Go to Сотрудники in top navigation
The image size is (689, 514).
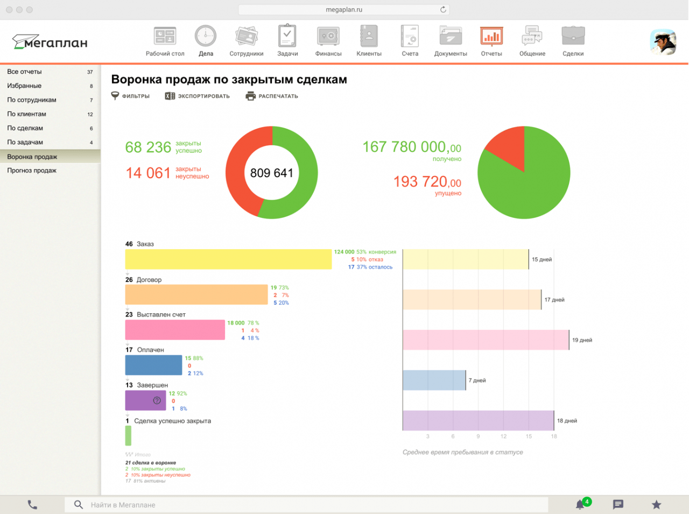[247, 41]
